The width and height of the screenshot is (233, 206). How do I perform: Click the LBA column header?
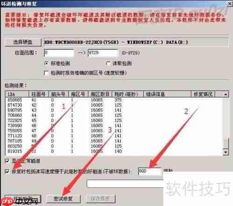[x=17, y=94]
